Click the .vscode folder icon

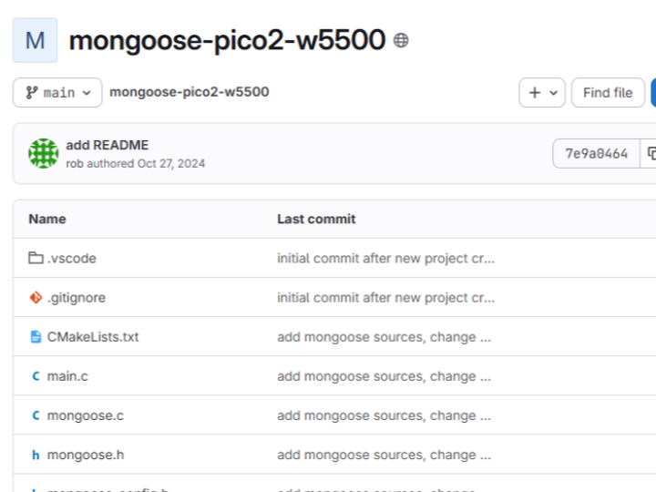coord(36,259)
